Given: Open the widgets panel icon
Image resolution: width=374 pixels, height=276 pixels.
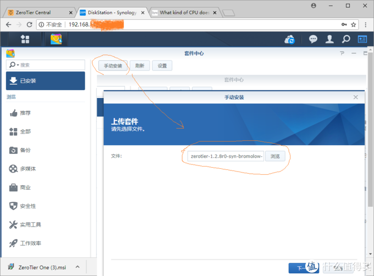Looking at the screenshot, I should click(362, 39).
